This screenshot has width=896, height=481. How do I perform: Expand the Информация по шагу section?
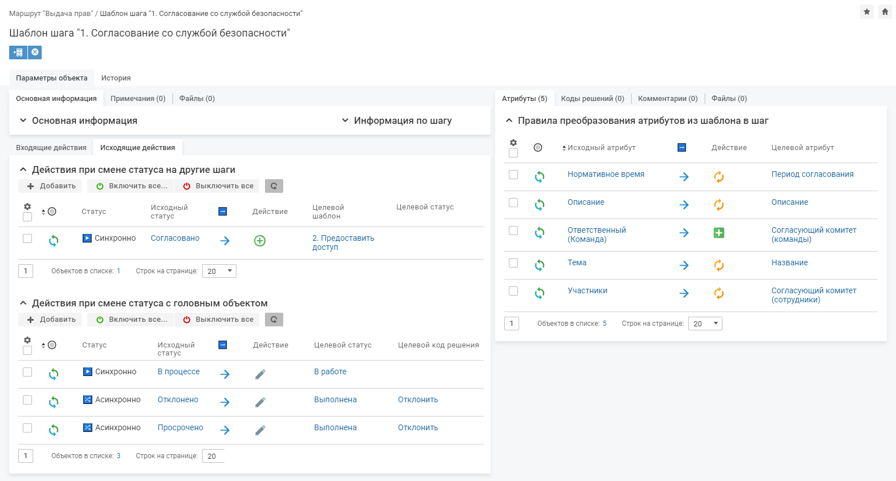click(345, 120)
